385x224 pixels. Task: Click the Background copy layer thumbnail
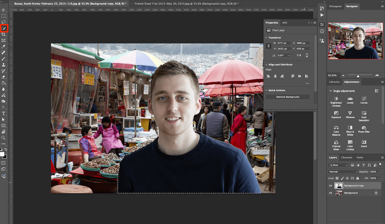coord(339,185)
